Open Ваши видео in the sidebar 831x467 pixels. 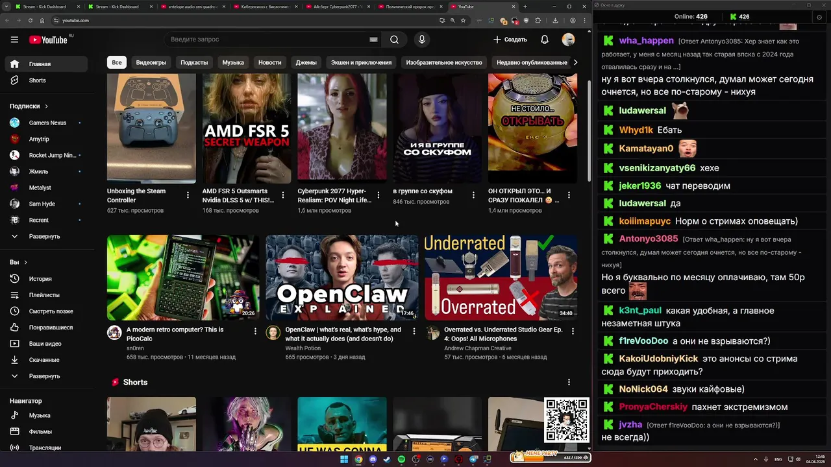[45, 344]
